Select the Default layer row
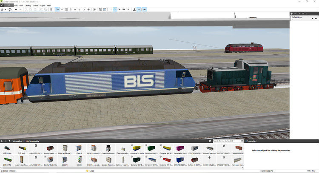The width and height of the screenshot is (319, 173). click(x=304, y=18)
